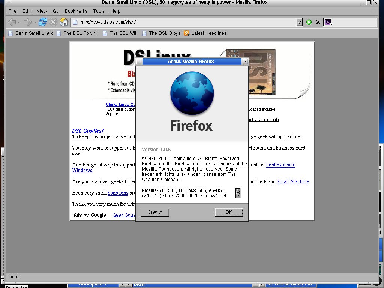Reload the page with the refresh icon
The image size is (384, 288).
click(43, 22)
